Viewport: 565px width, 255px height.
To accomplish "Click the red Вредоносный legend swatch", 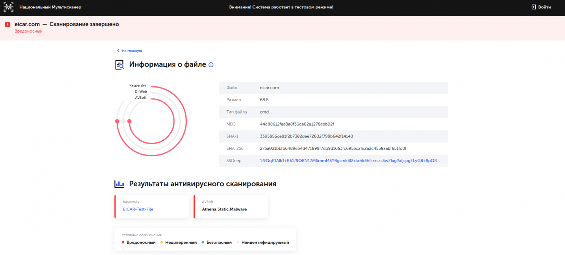I will (123, 242).
